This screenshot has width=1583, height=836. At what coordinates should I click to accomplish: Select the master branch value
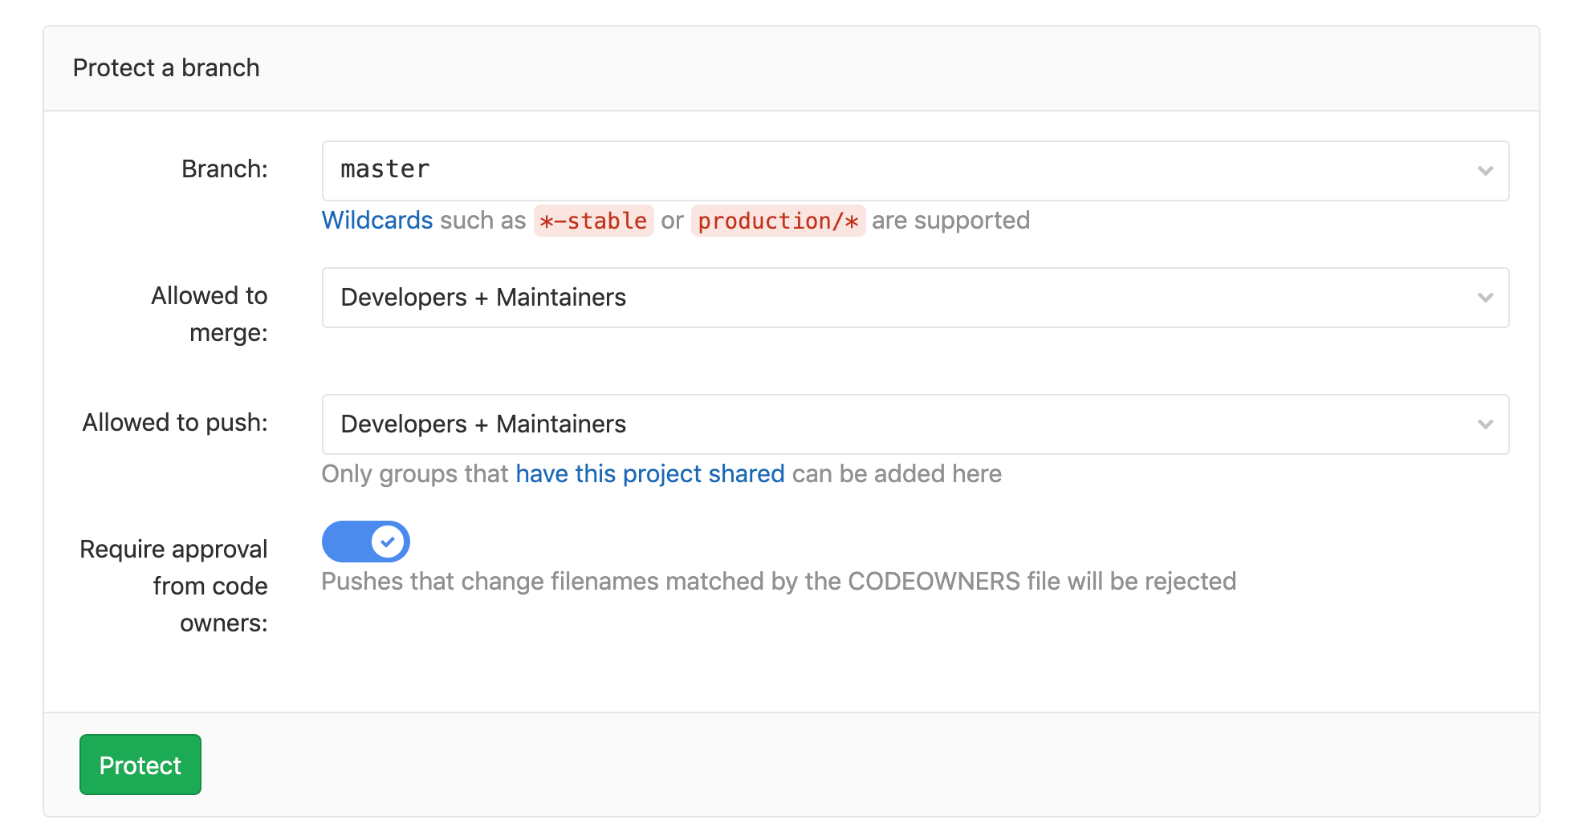[x=384, y=169]
